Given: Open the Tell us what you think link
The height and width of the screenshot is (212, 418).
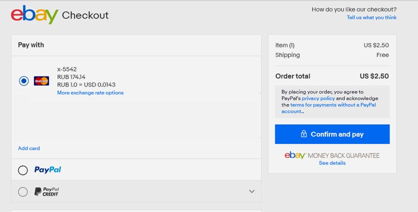Looking at the screenshot, I should [371, 17].
